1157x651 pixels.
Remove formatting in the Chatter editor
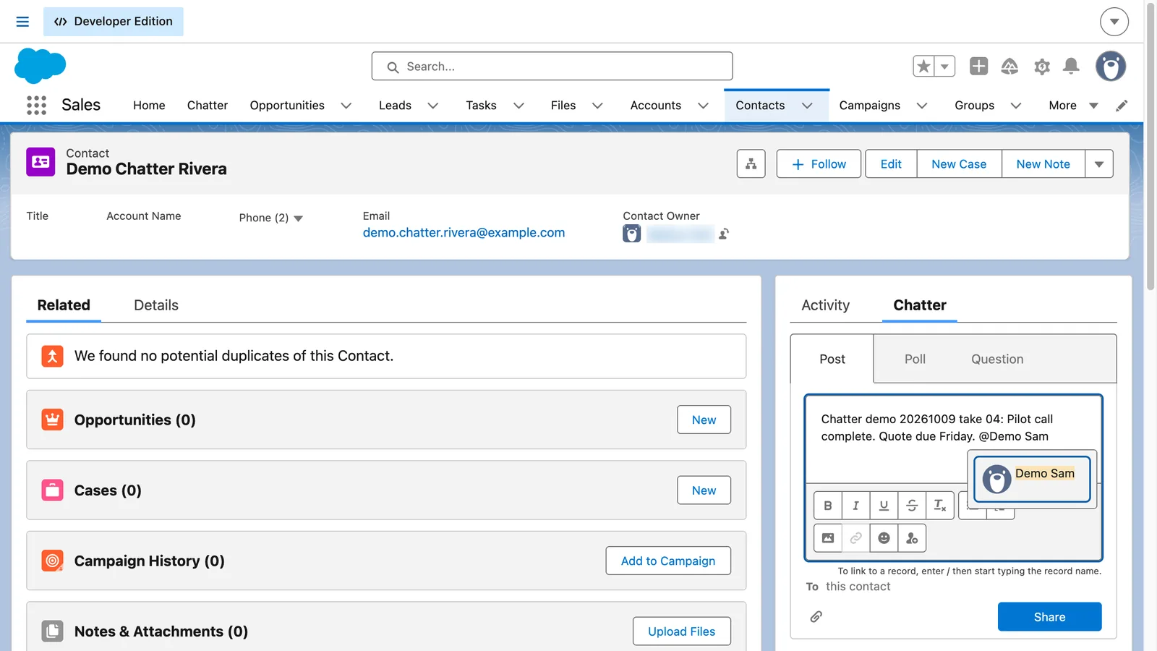coord(940,506)
